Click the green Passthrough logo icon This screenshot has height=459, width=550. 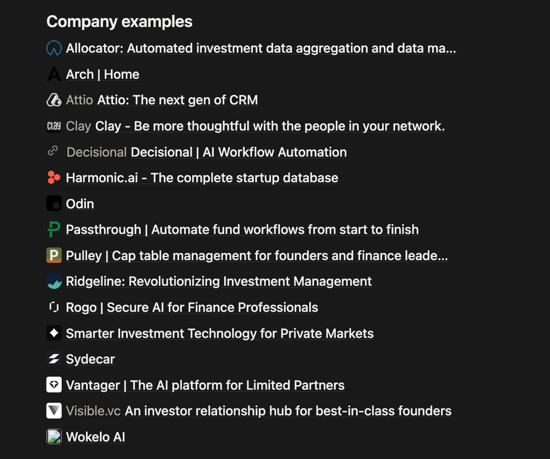[54, 229]
